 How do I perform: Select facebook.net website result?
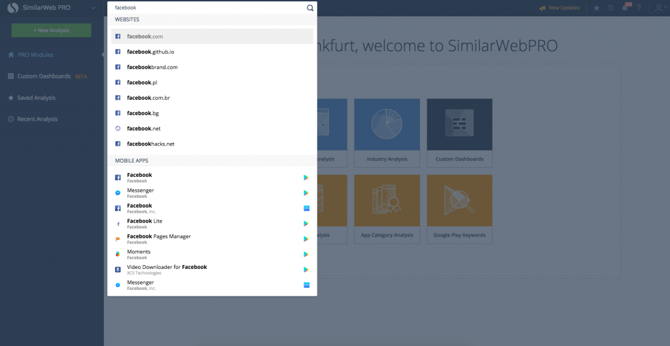click(x=212, y=128)
